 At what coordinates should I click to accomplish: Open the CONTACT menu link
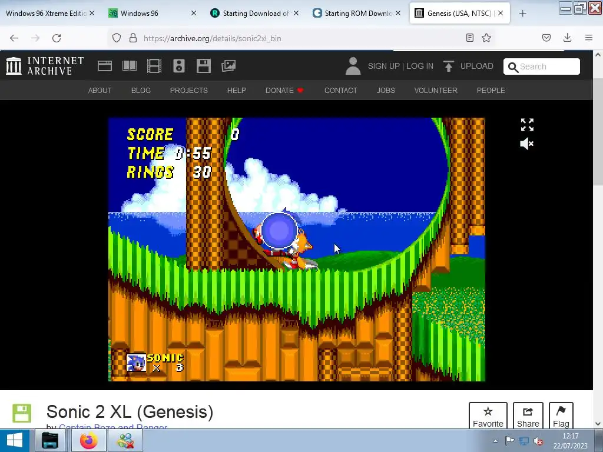click(x=341, y=90)
